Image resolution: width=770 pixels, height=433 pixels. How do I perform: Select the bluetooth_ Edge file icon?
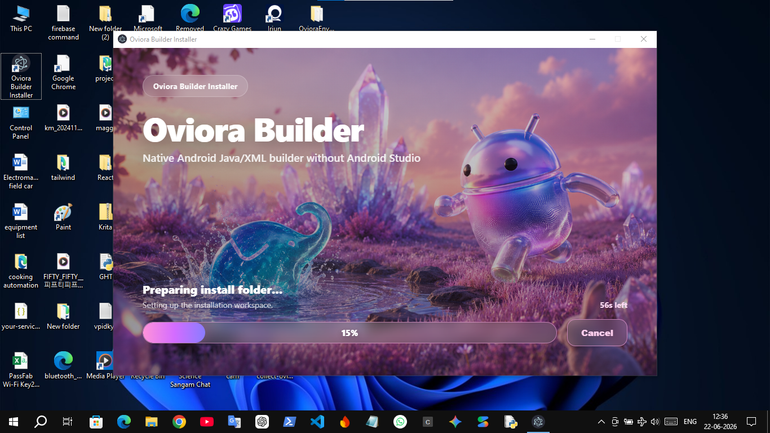pyautogui.click(x=63, y=365)
